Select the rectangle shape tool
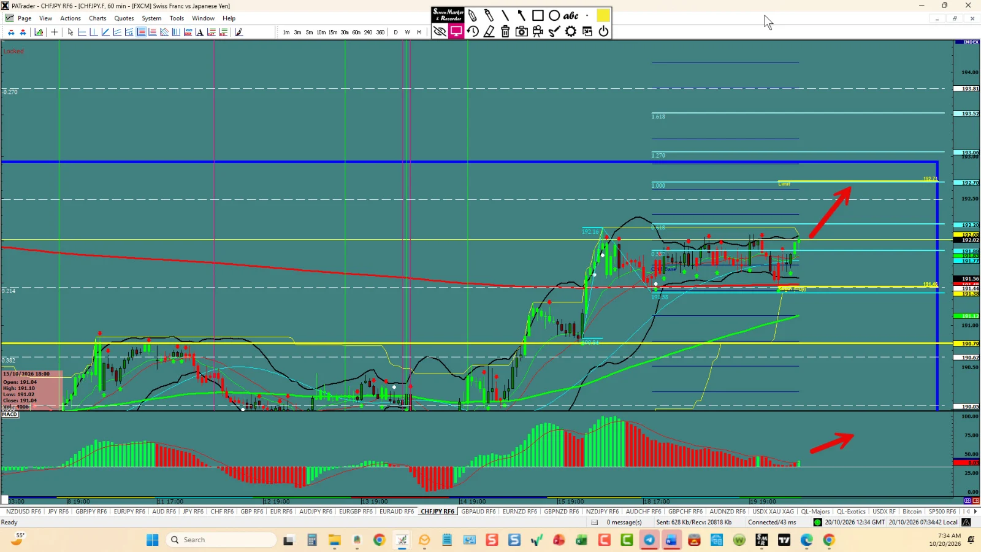 tap(538, 15)
